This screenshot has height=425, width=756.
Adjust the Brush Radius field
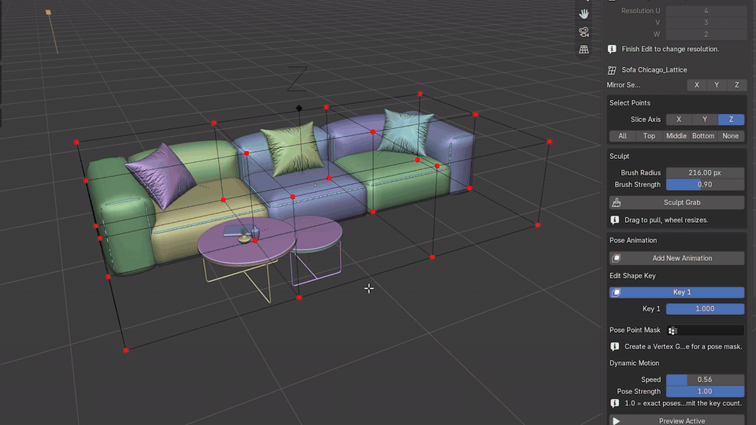[x=705, y=173]
